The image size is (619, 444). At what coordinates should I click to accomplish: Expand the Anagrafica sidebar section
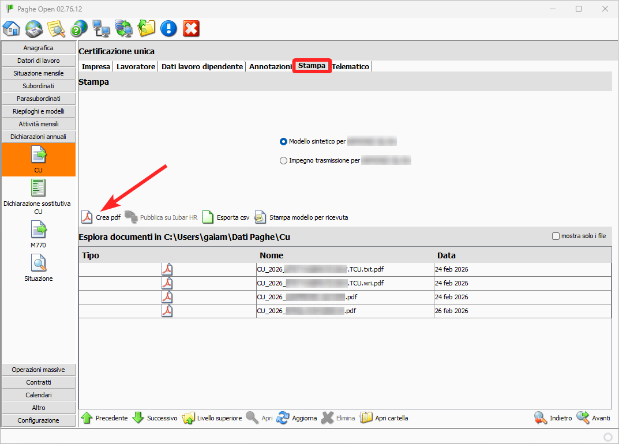[39, 48]
